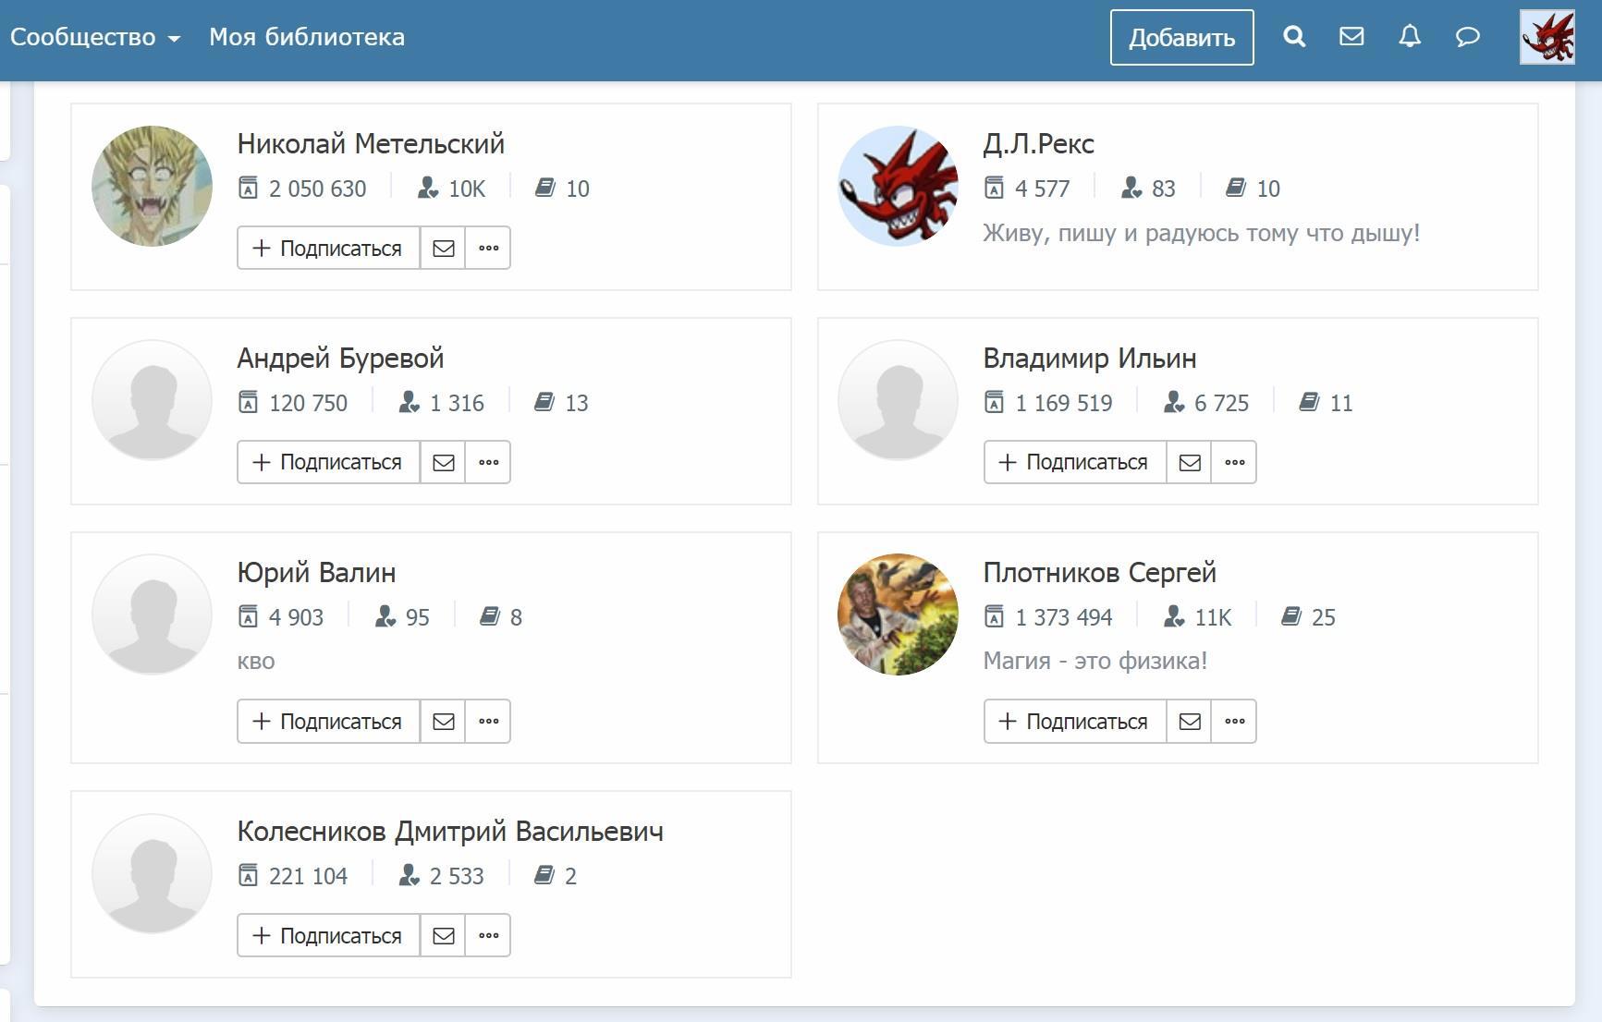This screenshot has width=1602, height=1022.
Task: Subscribe to Юрий Валин
Action: pos(328,721)
